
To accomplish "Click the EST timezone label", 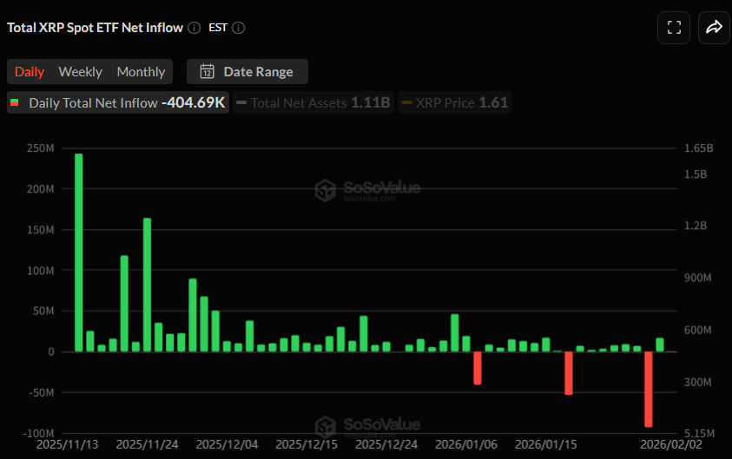I will [218, 28].
